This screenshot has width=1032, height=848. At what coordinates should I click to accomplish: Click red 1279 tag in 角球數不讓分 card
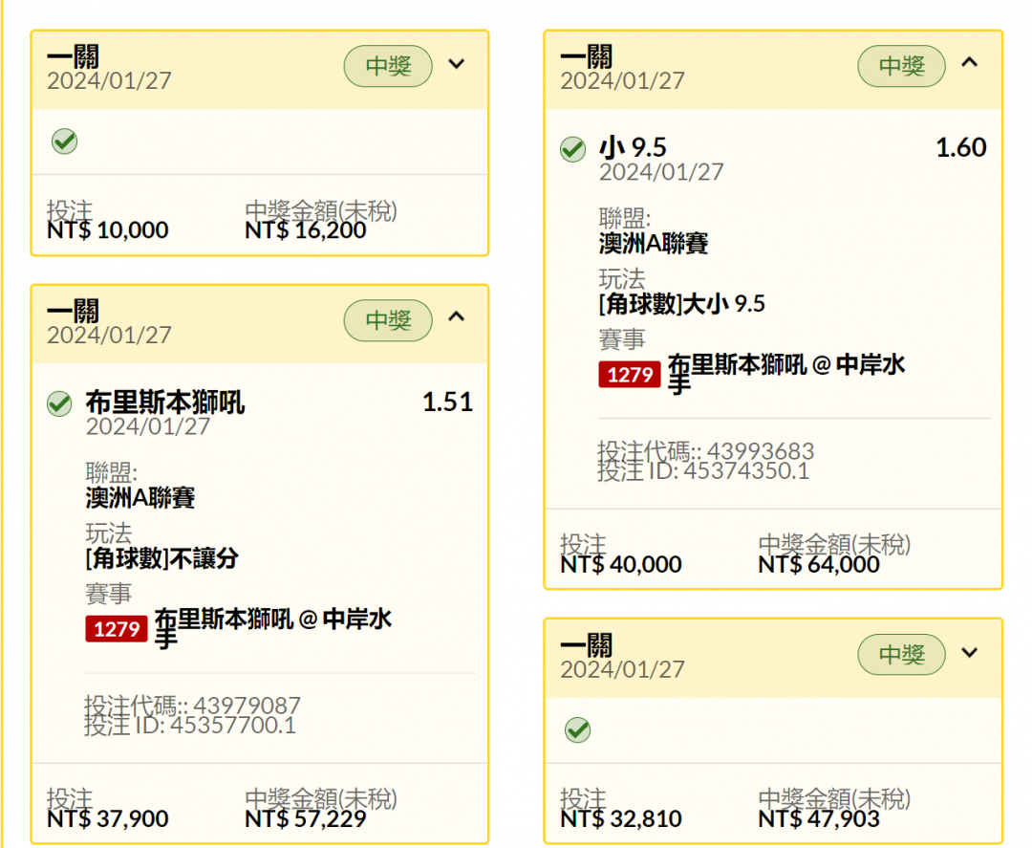[117, 629]
